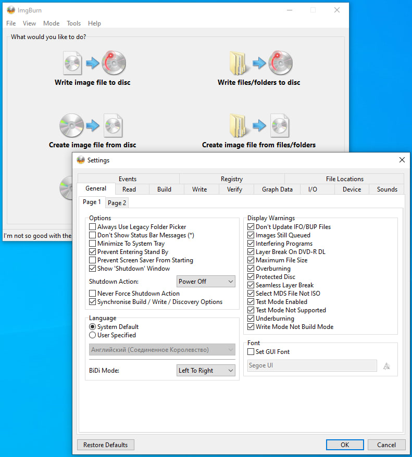This screenshot has height=457, width=412.
Task: Uncheck Test Mode Not Supported warning
Action: click(251, 310)
